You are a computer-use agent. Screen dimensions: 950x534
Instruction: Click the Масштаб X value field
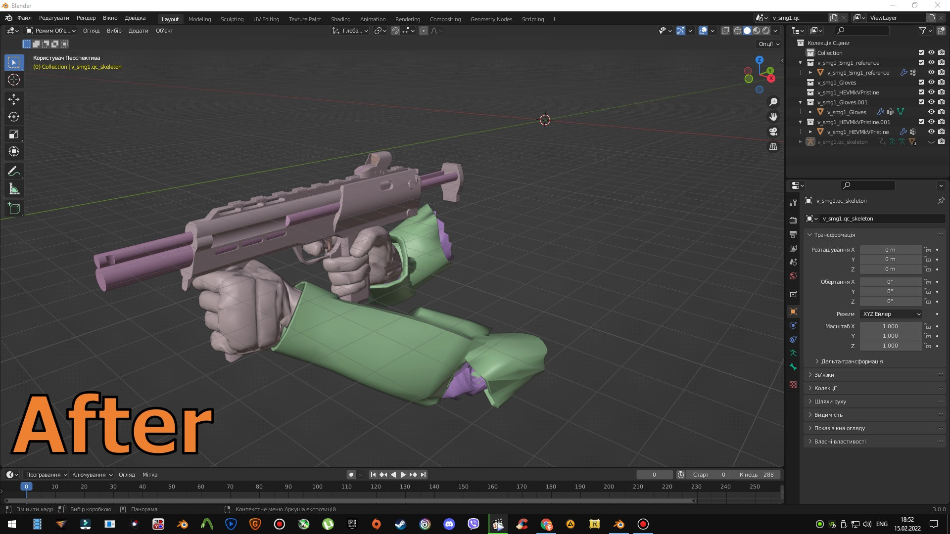[890, 326]
